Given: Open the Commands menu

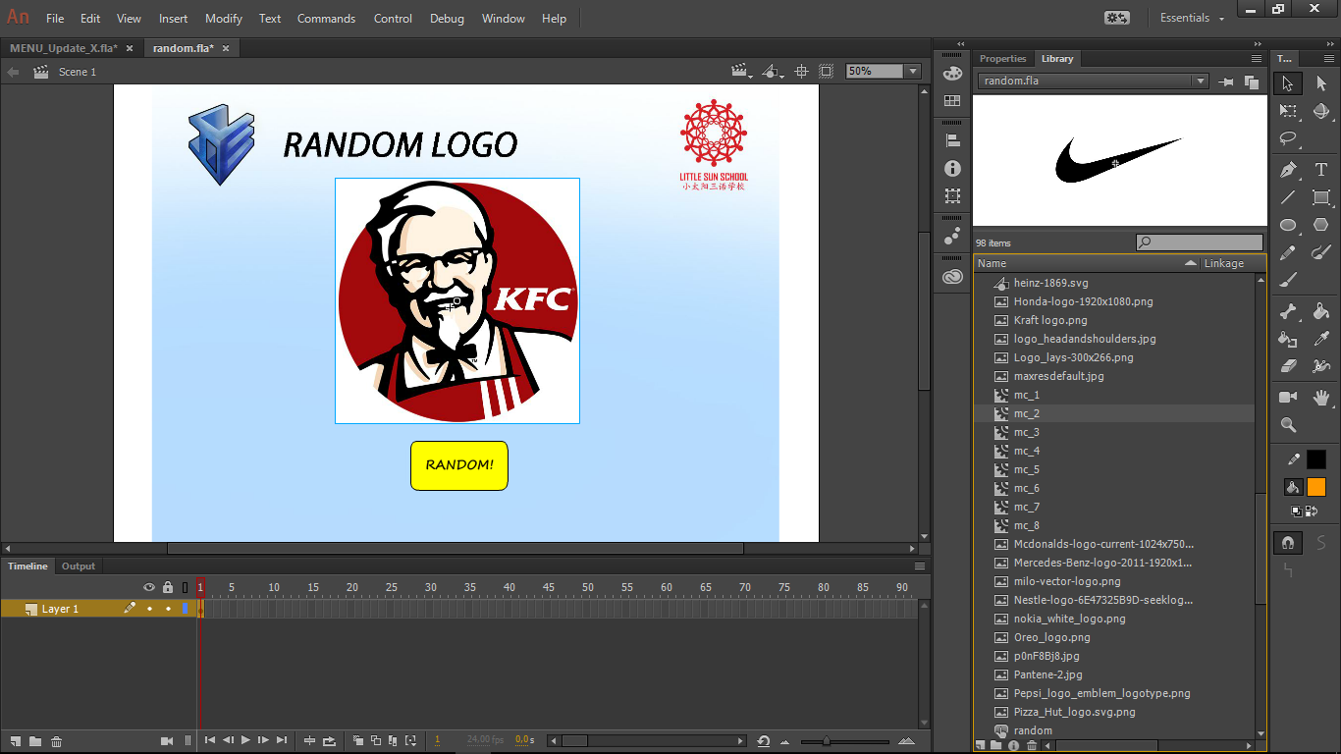Looking at the screenshot, I should 327,19.
